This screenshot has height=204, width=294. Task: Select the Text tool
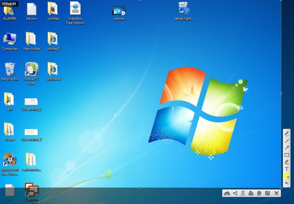[286, 169]
